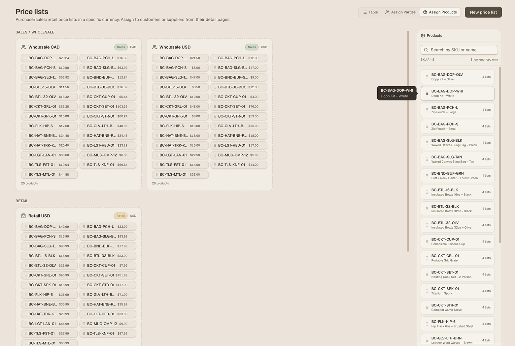Grab the handle of the $103.36 BC-CKT-SET-01 chip
Viewport: 515px width, 346px height.
click(x=84, y=107)
